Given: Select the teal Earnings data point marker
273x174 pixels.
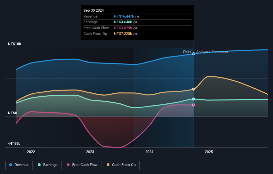Looking at the screenshot, I should (x=194, y=99).
